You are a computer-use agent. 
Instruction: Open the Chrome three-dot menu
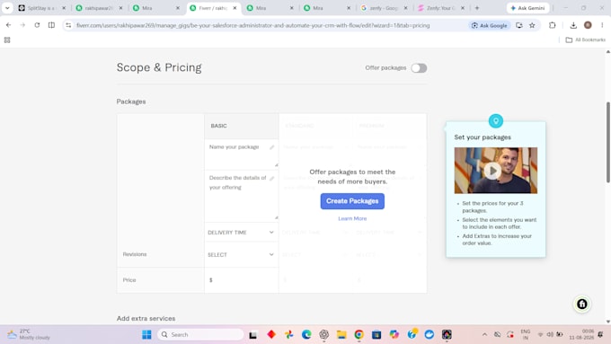tap(602, 25)
